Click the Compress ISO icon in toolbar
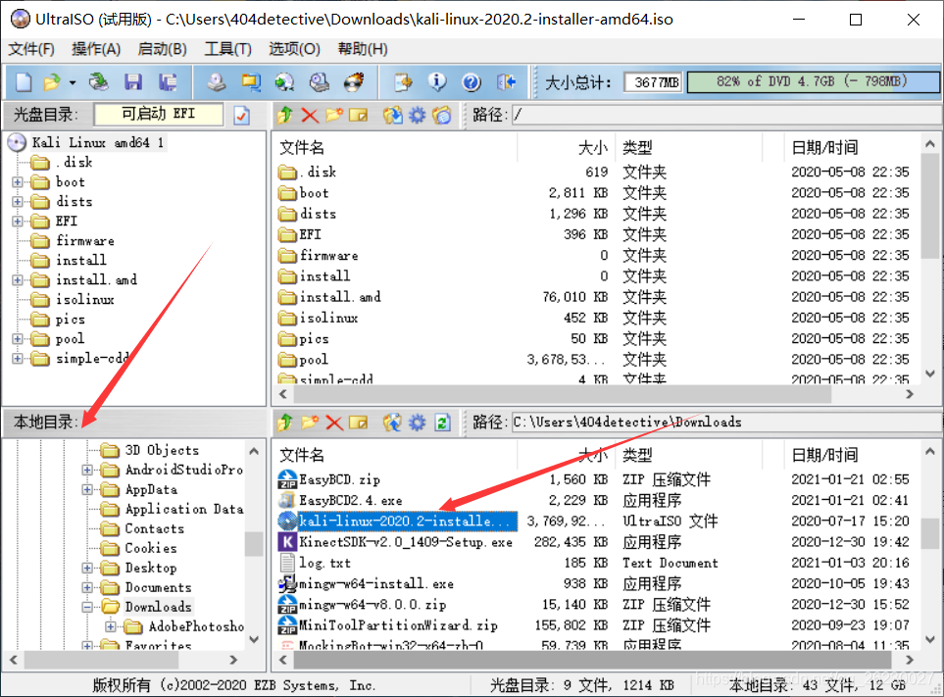This screenshot has height=697, width=944. 250,82
